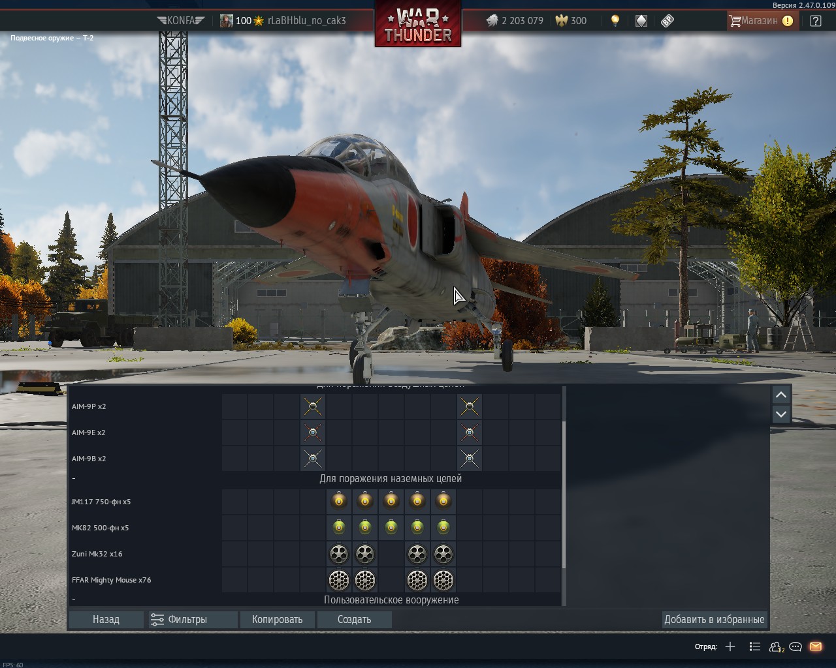Select right AIM-9B missile pylon

pos(470,459)
